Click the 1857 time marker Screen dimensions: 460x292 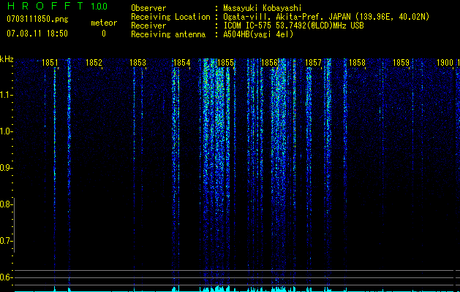(x=313, y=63)
